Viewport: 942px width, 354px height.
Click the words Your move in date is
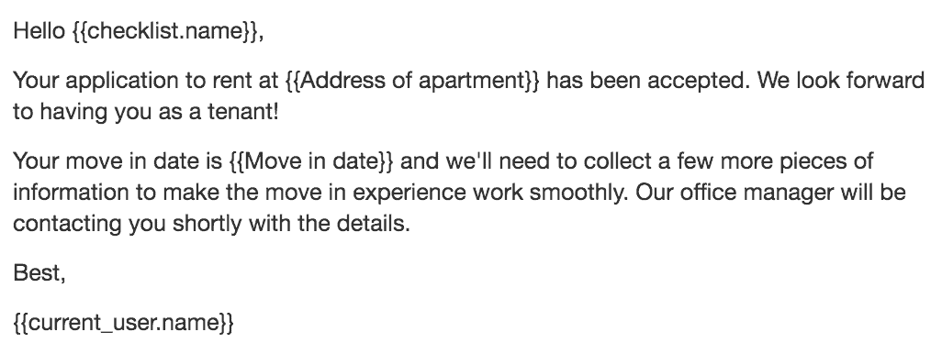tap(118, 160)
